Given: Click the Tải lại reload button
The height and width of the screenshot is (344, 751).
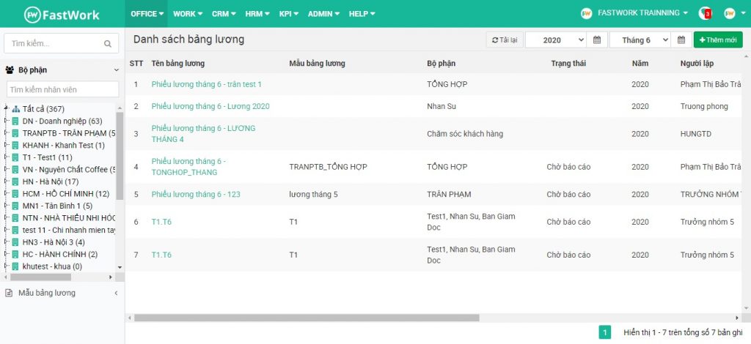Looking at the screenshot, I should tap(505, 40).
